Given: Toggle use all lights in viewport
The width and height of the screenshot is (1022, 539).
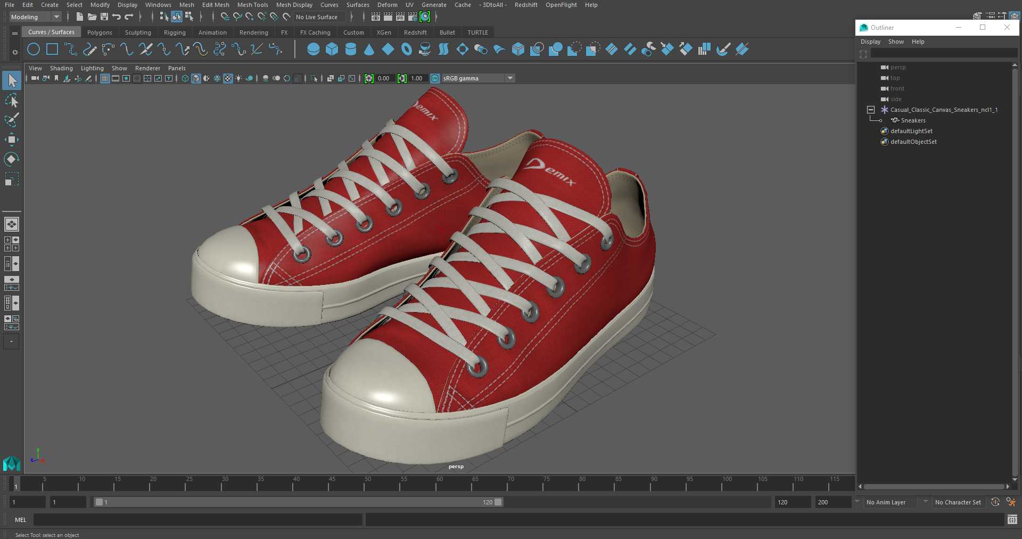Looking at the screenshot, I should [x=238, y=78].
